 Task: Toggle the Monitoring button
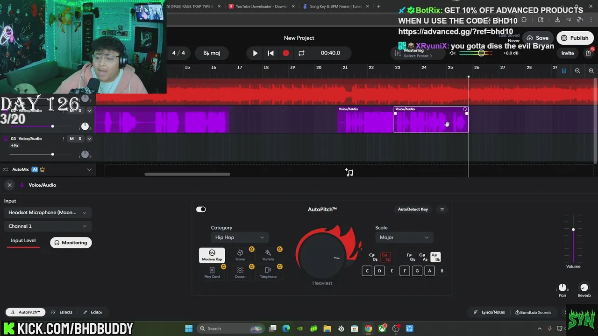(x=71, y=243)
